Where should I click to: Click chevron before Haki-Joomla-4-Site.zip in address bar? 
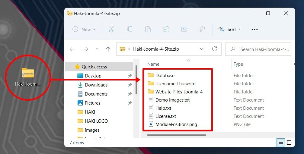(x=129, y=49)
